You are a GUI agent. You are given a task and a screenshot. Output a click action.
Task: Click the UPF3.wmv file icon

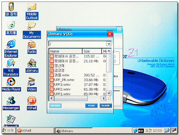tap(52, 85)
